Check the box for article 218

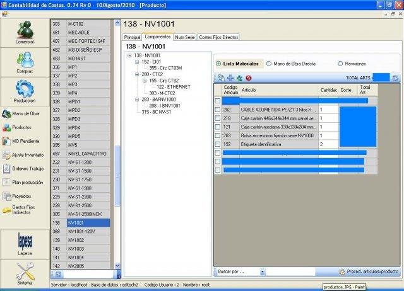click(218, 118)
